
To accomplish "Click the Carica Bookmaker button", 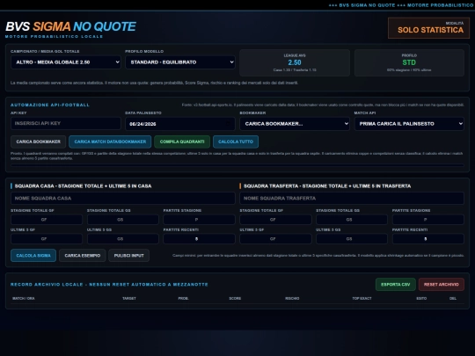I will pyautogui.click(x=39, y=142).
